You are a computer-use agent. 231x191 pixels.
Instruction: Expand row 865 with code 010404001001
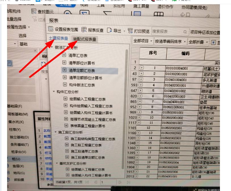point(140,101)
